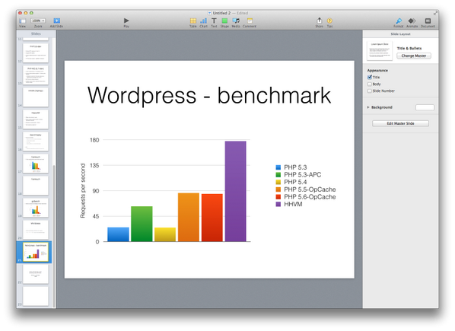
Task: Click the blue PHP 5.3 bar
Action: click(x=118, y=234)
